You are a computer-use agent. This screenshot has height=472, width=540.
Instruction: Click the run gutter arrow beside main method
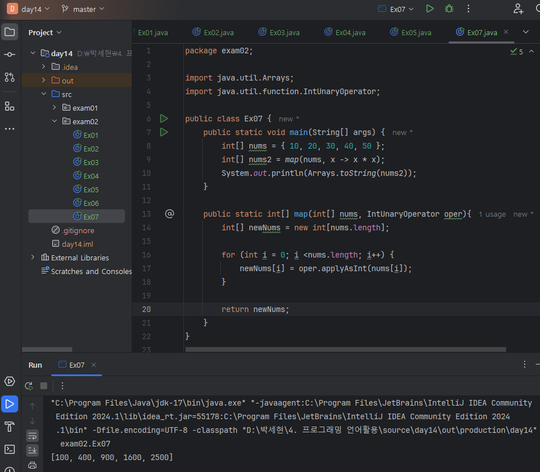[164, 132]
